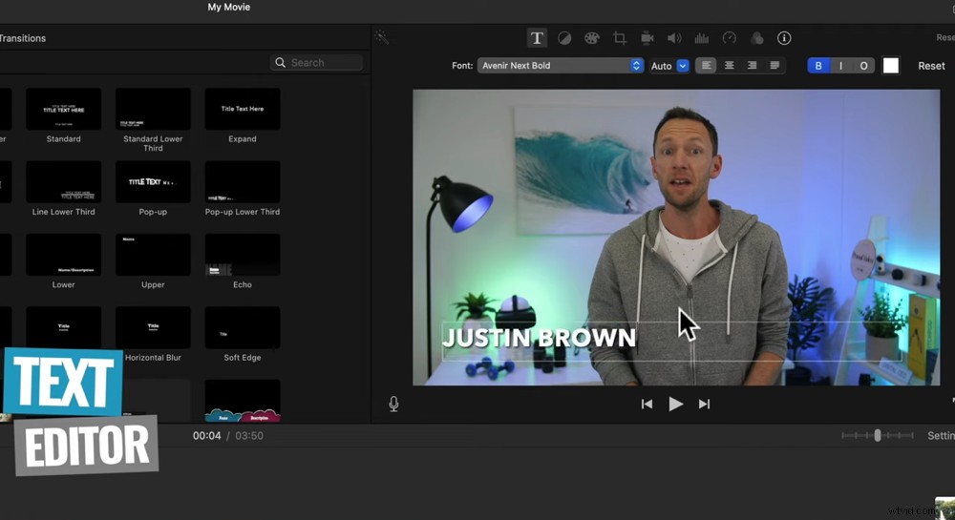Click the timeline zoom slider
This screenshot has width=955, height=520.
pyautogui.click(x=878, y=435)
